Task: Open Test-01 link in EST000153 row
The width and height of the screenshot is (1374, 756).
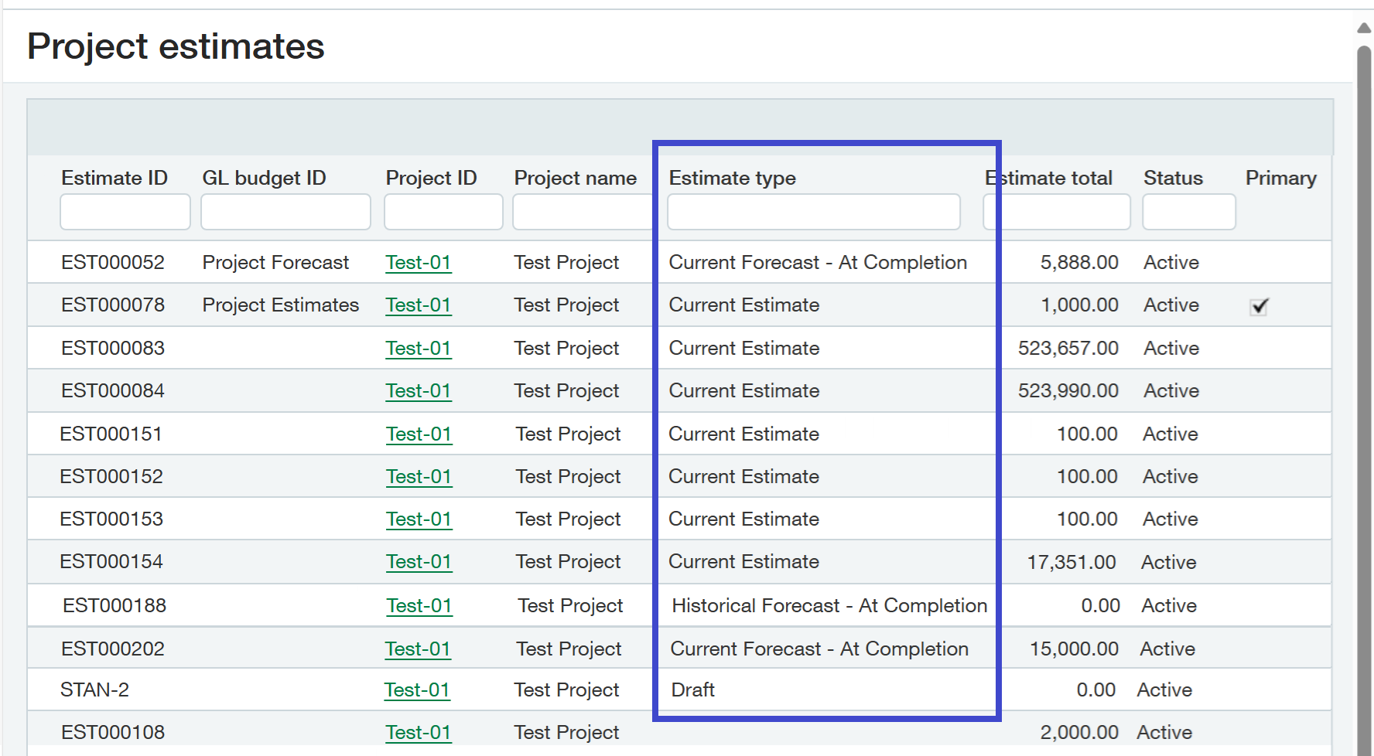Action: 419,519
